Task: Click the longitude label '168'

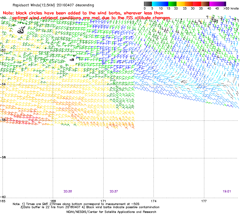Action: pos(53,201)
